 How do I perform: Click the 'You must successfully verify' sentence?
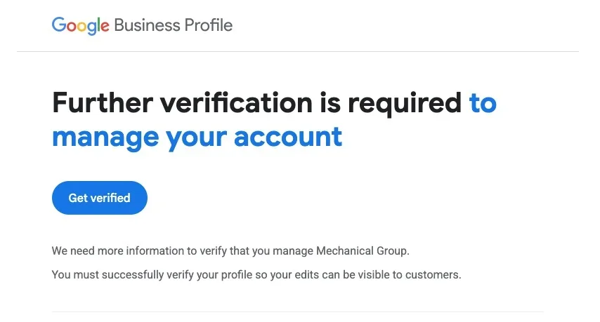click(256, 274)
